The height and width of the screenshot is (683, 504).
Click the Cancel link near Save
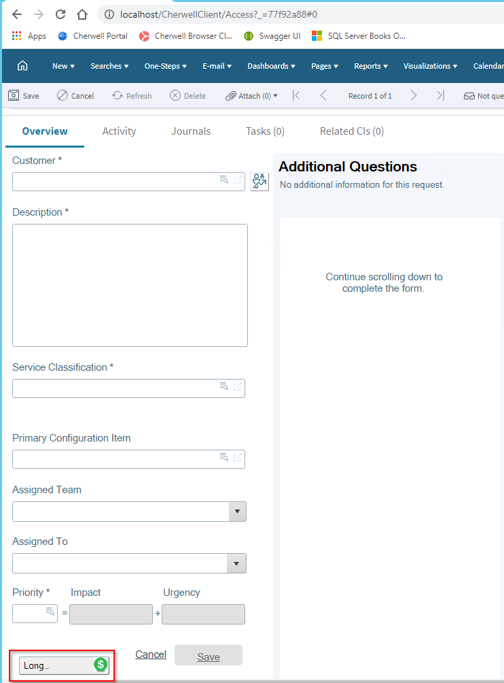click(151, 654)
